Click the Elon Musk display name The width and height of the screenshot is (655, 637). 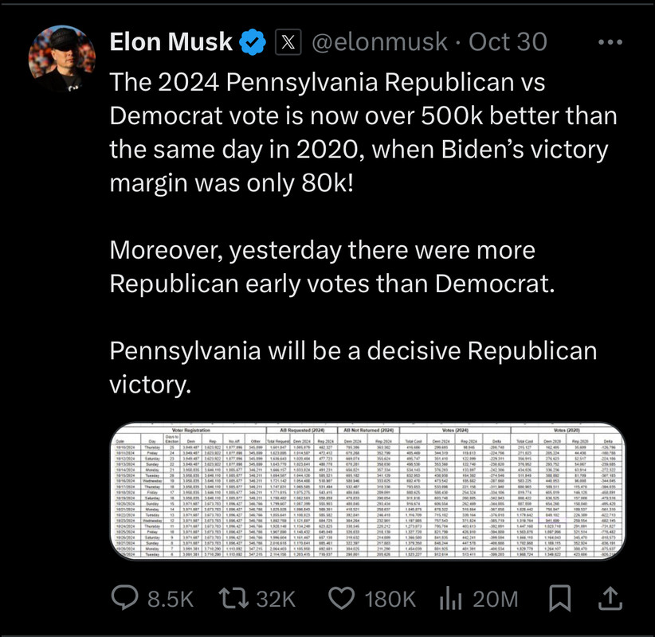pyautogui.click(x=171, y=41)
